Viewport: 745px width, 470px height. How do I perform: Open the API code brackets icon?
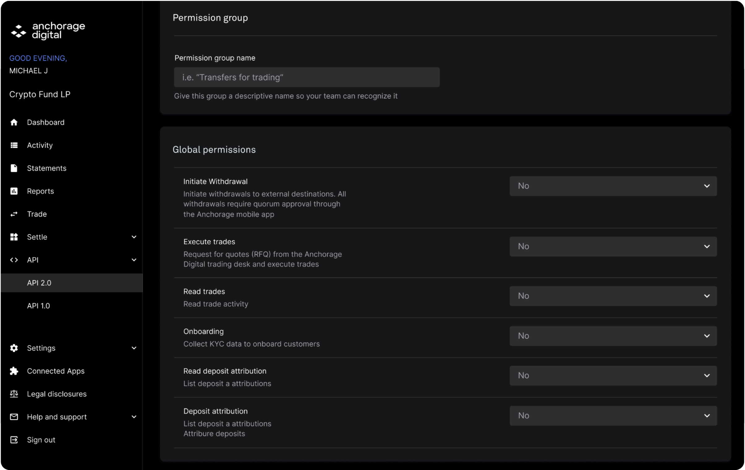[14, 260]
